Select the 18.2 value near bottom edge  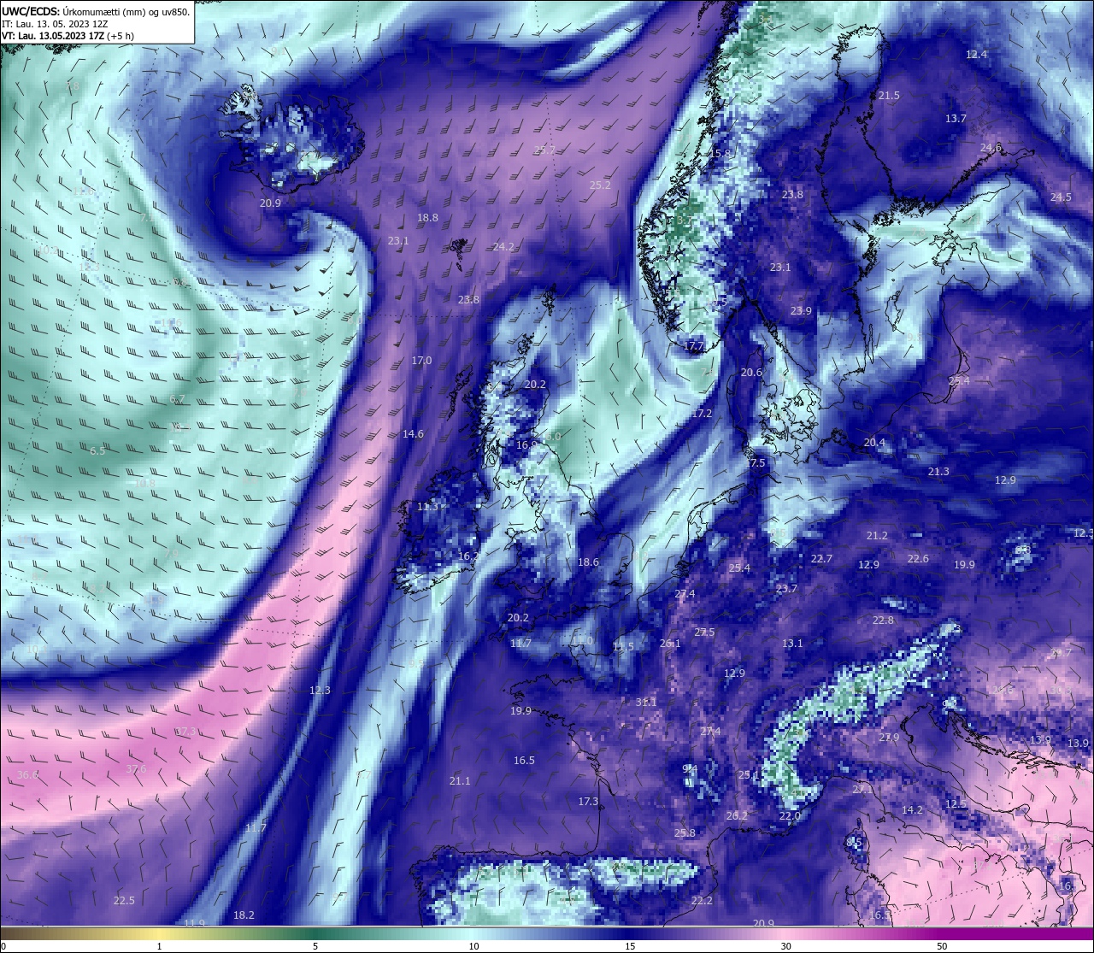click(244, 915)
